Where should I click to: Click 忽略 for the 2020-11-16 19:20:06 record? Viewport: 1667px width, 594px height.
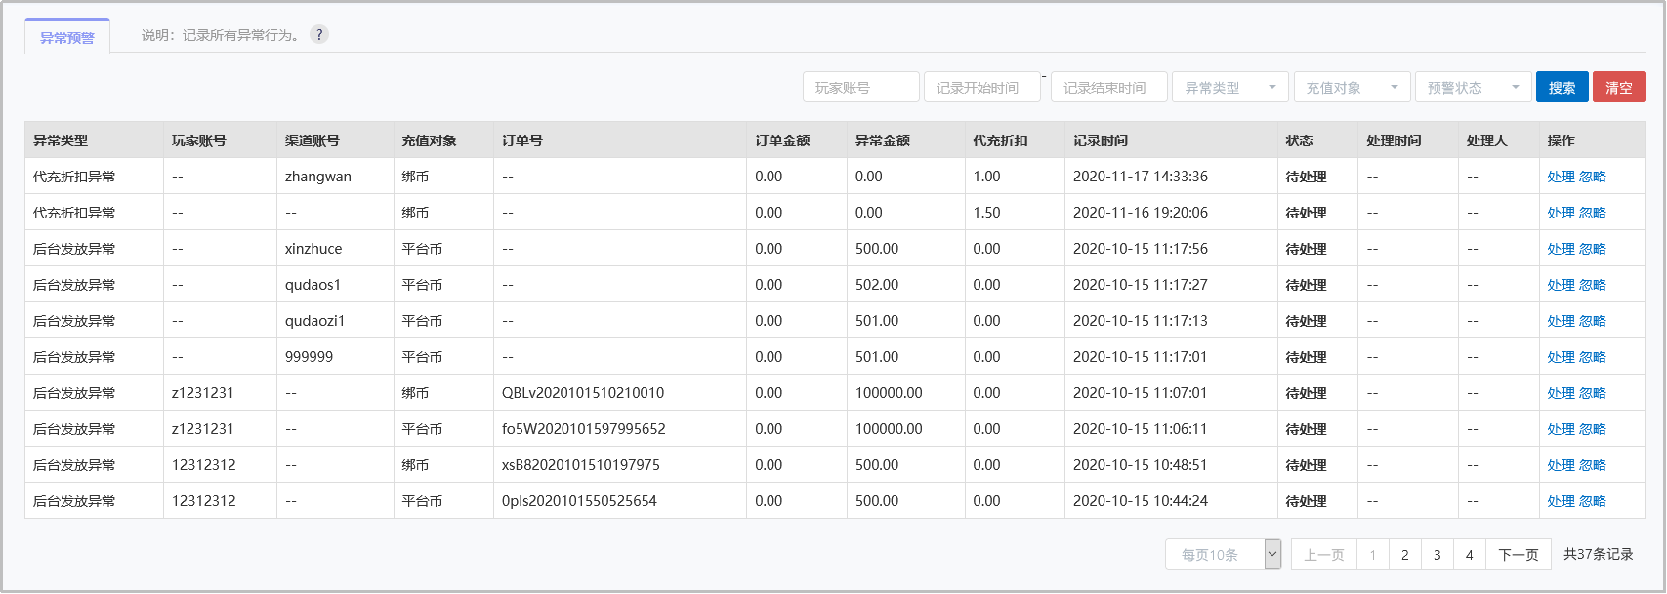[1593, 213]
